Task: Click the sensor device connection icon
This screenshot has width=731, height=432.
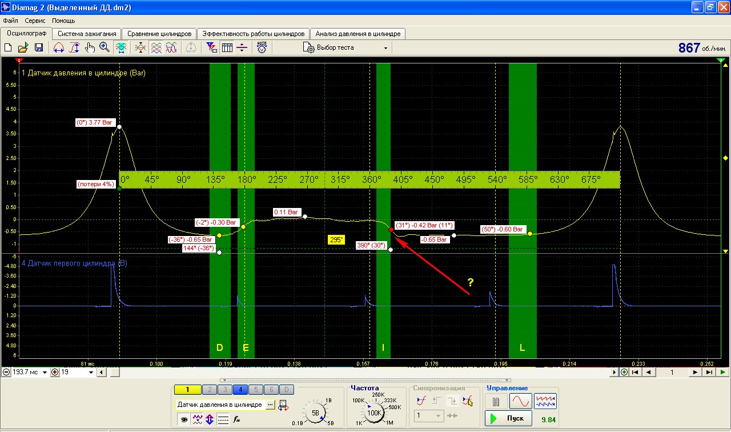Action: coord(283,405)
